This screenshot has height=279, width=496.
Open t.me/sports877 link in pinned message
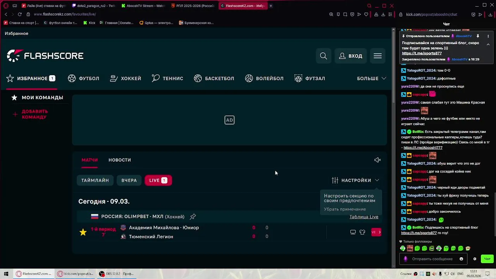click(x=422, y=53)
